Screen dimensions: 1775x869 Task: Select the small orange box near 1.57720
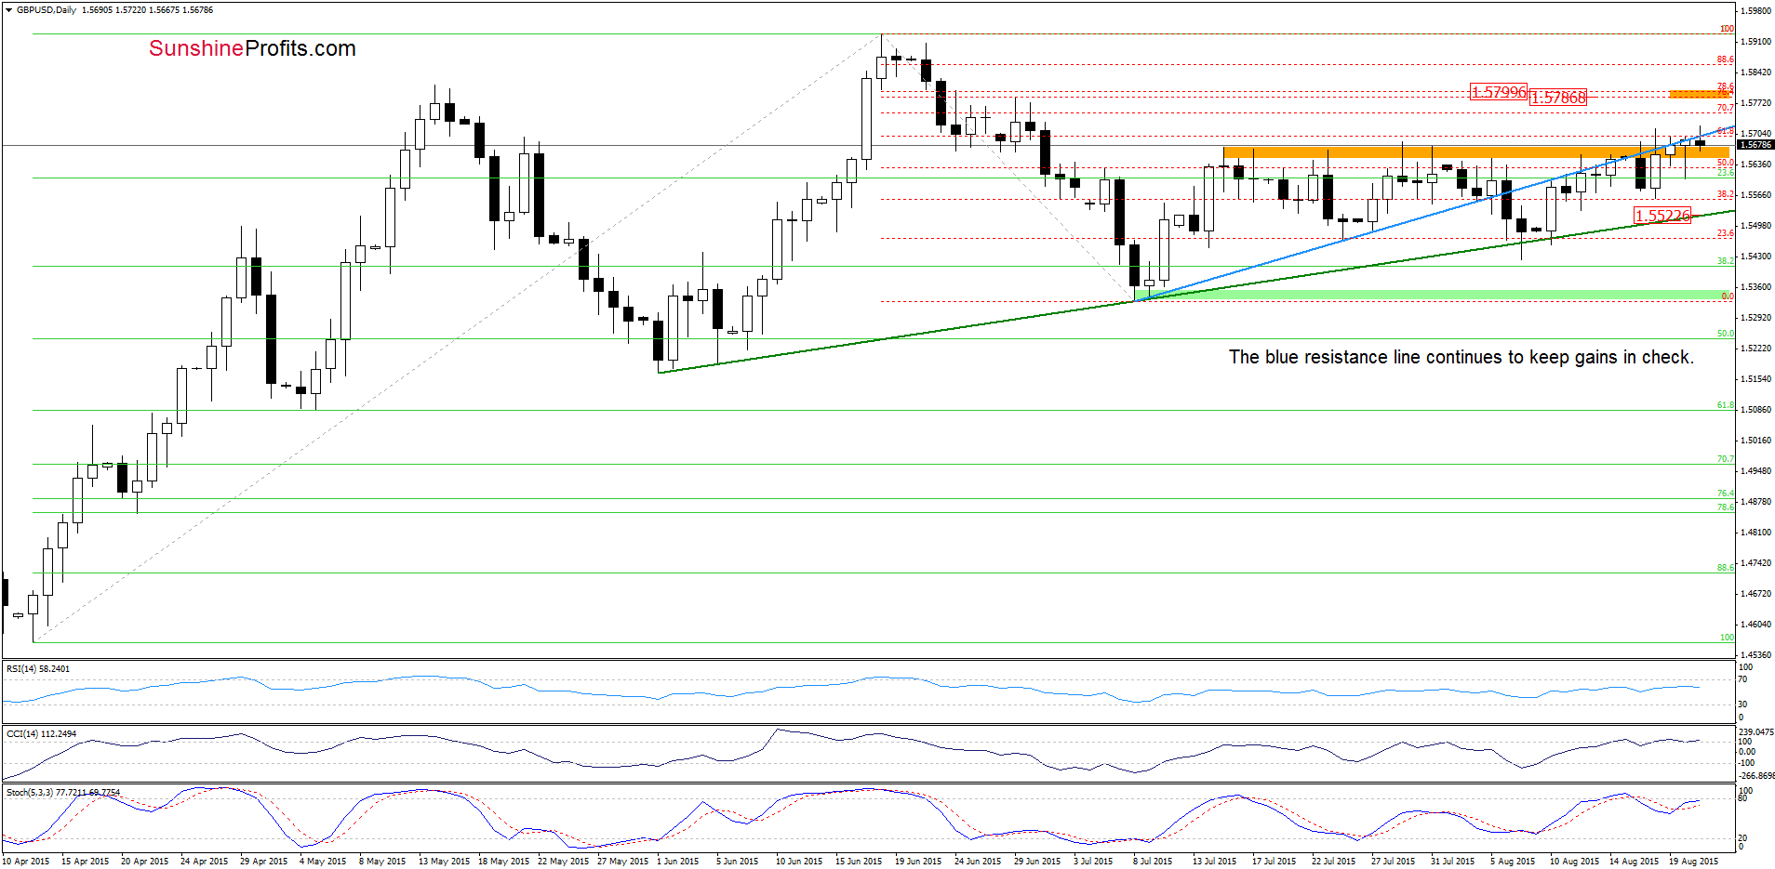tap(1700, 94)
